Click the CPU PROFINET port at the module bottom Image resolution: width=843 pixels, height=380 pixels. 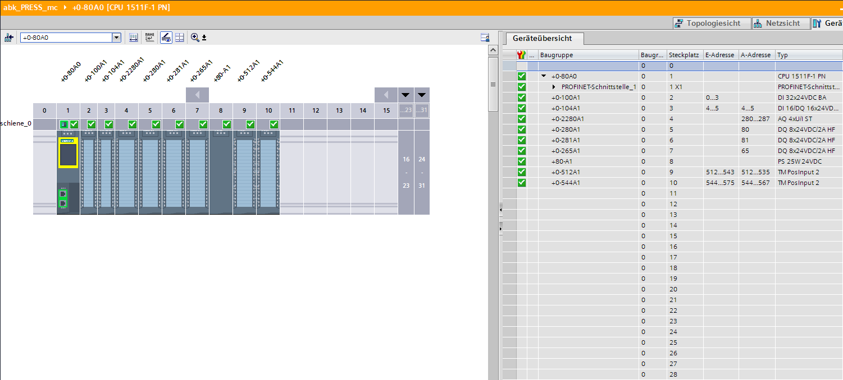(x=63, y=198)
